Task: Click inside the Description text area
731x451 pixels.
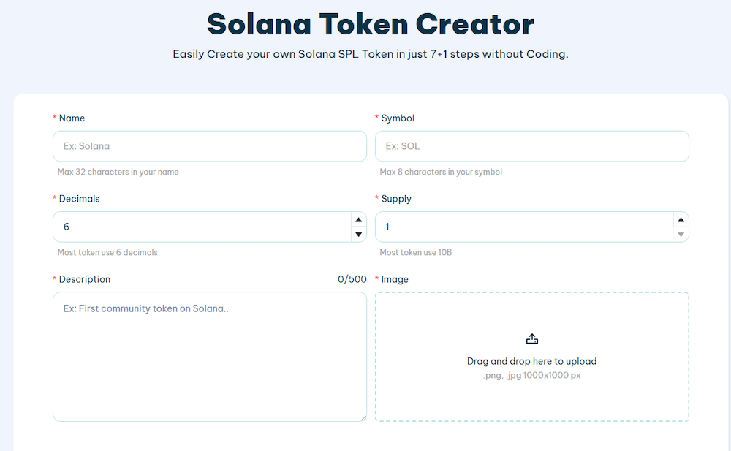Action: [x=210, y=357]
